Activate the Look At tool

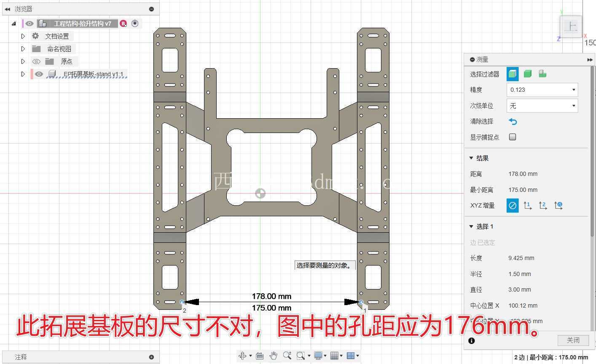pyautogui.click(x=260, y=356)
